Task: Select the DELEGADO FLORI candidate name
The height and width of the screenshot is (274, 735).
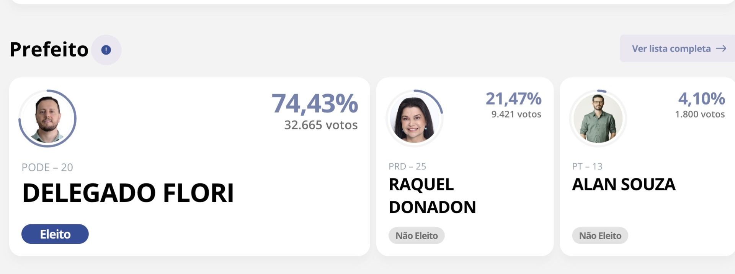Action: pyautogui.click(x=128, y=193)
